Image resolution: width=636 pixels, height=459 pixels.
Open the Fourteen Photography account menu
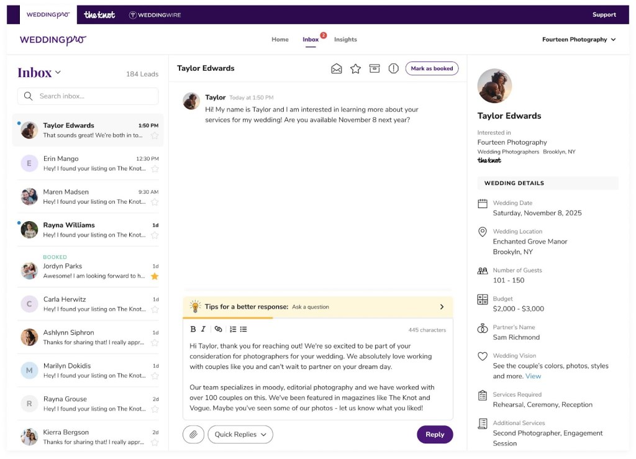click(579, 39)
